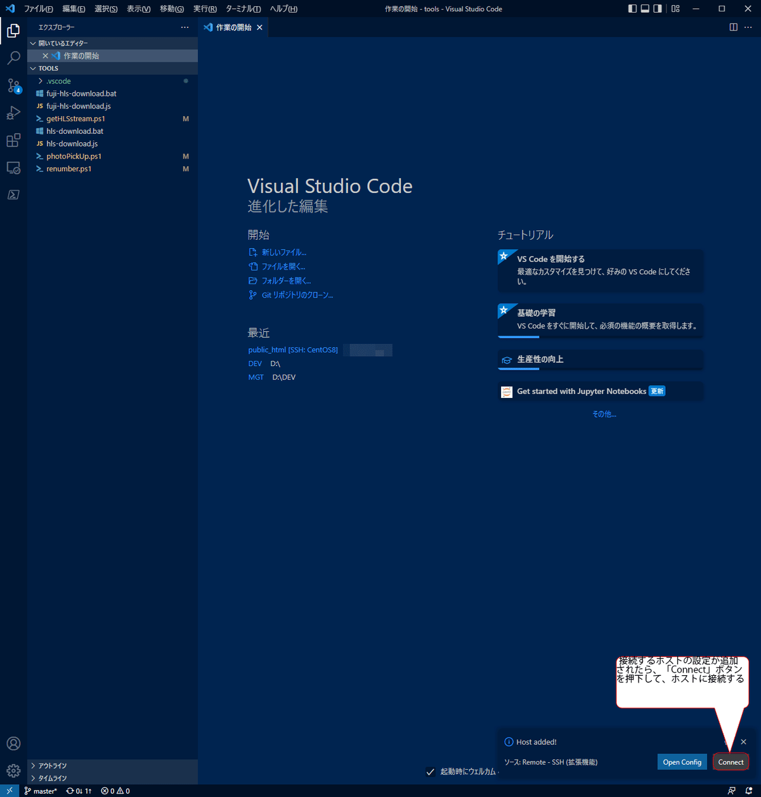Toggle show welcome page on startup checkbox
The image size is (761, 797).
pyautogui.click(x=431, y=772)
